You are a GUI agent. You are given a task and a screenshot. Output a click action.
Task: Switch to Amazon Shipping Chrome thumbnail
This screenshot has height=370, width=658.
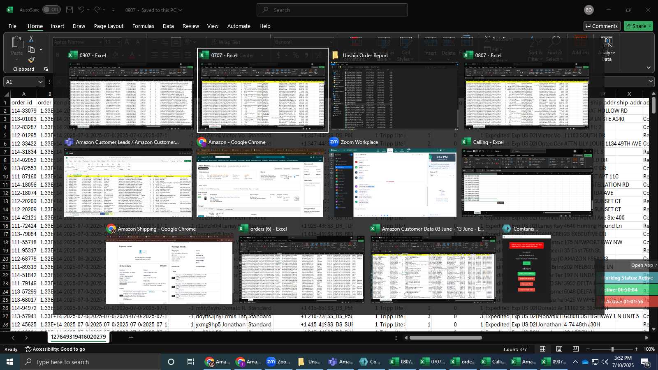[169, 264]
